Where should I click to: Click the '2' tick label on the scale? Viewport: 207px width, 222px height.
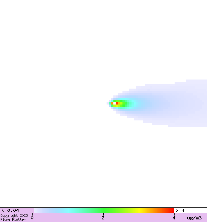(103, 218)
